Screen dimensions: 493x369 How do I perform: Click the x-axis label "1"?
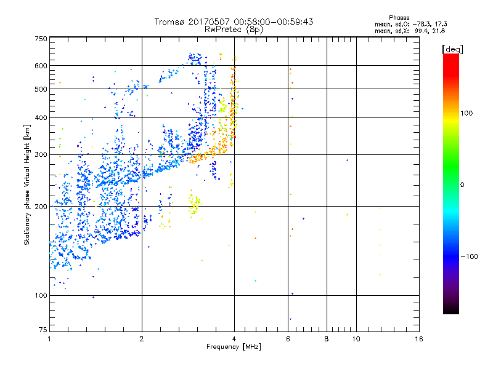pos(49,339)
